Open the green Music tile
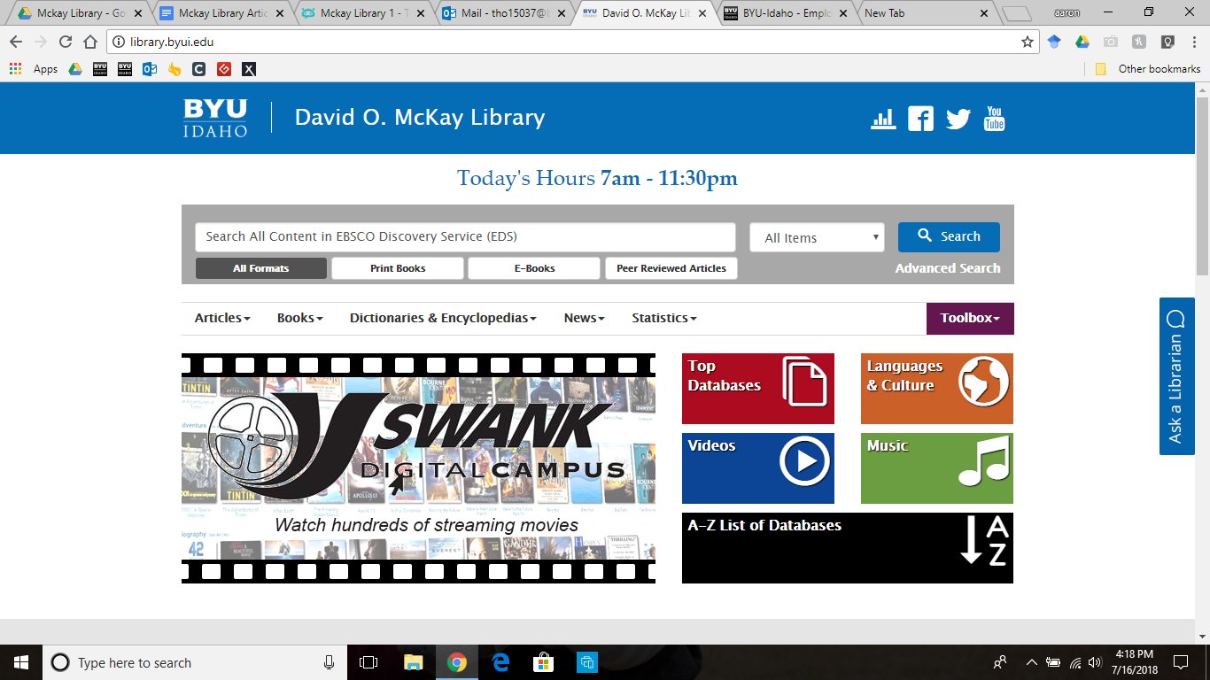 click(x=937, y=468)
